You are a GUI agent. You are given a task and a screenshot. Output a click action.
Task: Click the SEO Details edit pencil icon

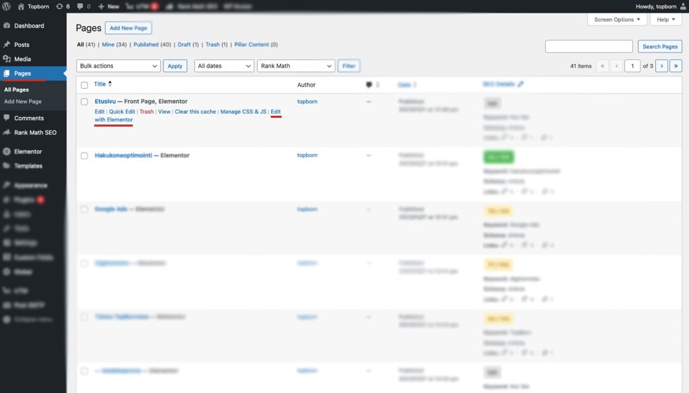pos(521,84)
